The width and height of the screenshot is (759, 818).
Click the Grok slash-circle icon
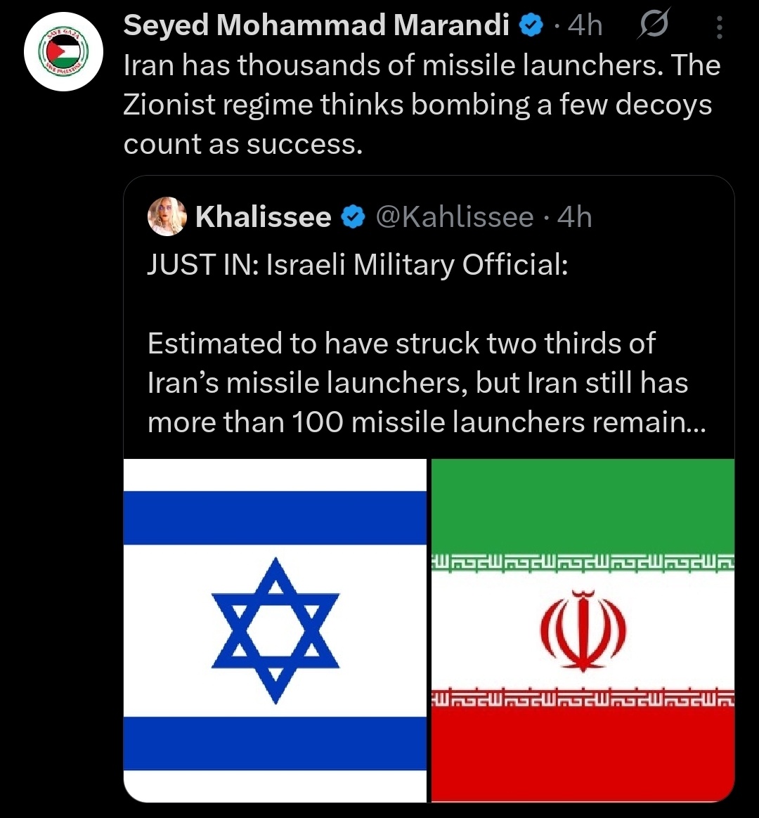[x=653, y=24]
